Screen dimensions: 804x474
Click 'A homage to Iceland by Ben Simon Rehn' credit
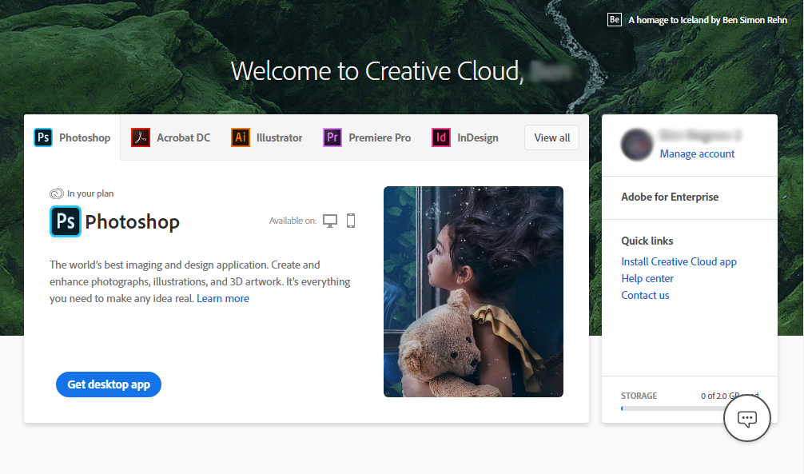click(x=707, y=20)
